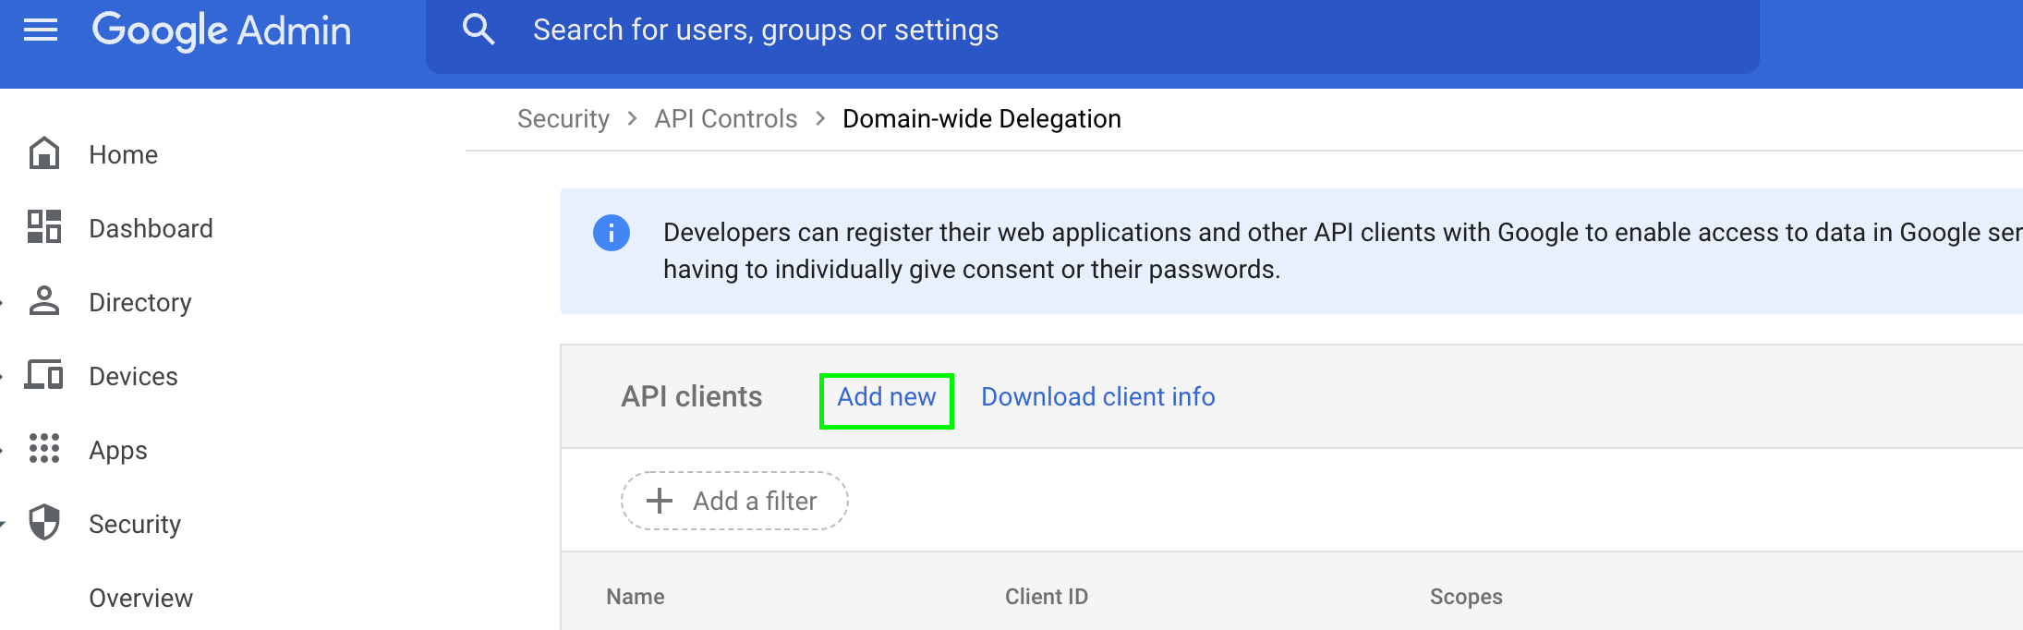Open Directory in the sidebar

(140, 302)
